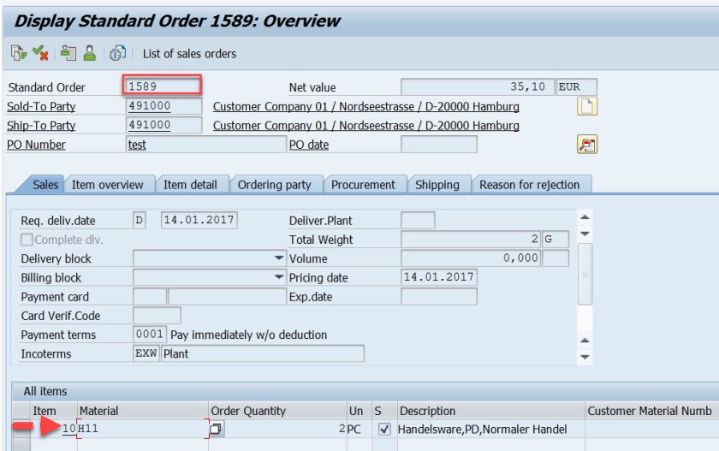Click the Req. deliv.date field 14.01.2017
This screenshot has height=451, width=719.
pos(199,221)
